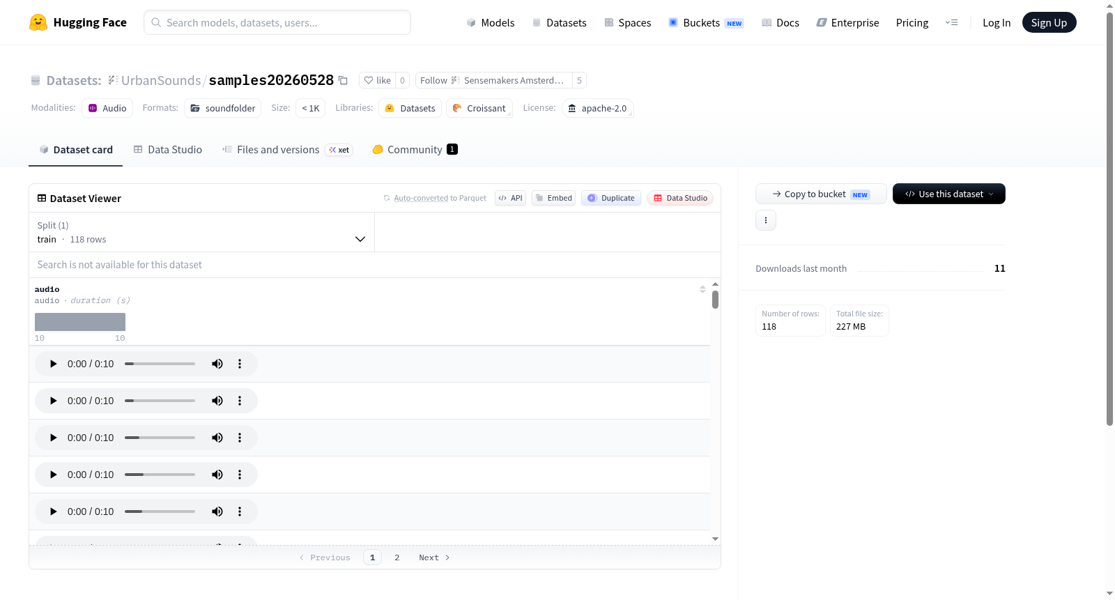This screenshot has width=1115, height=600.
Task: Open more options for third audio player
Action: [x=240, y=438]
